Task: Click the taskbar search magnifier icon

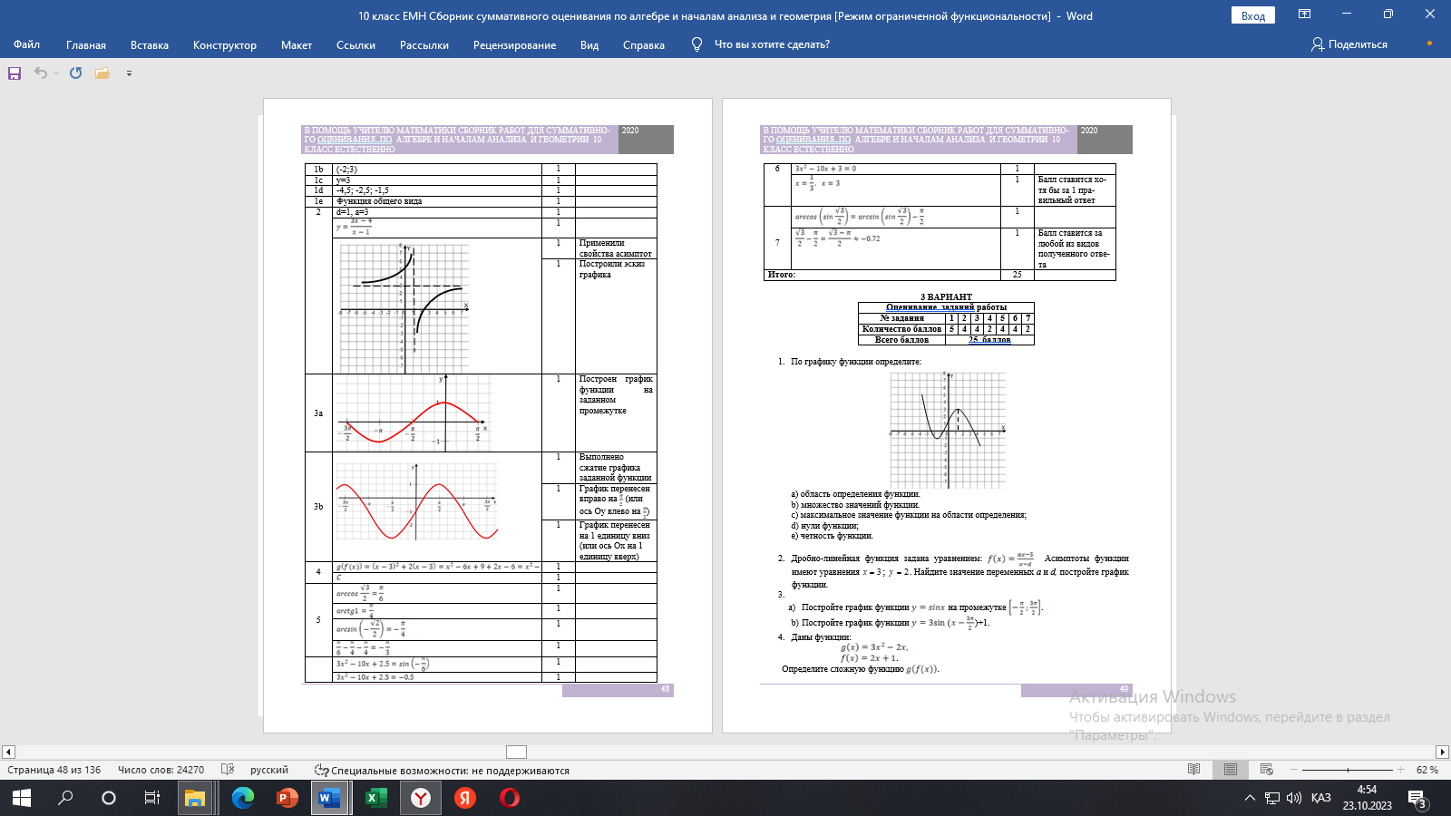Action: tap(65, 798)
